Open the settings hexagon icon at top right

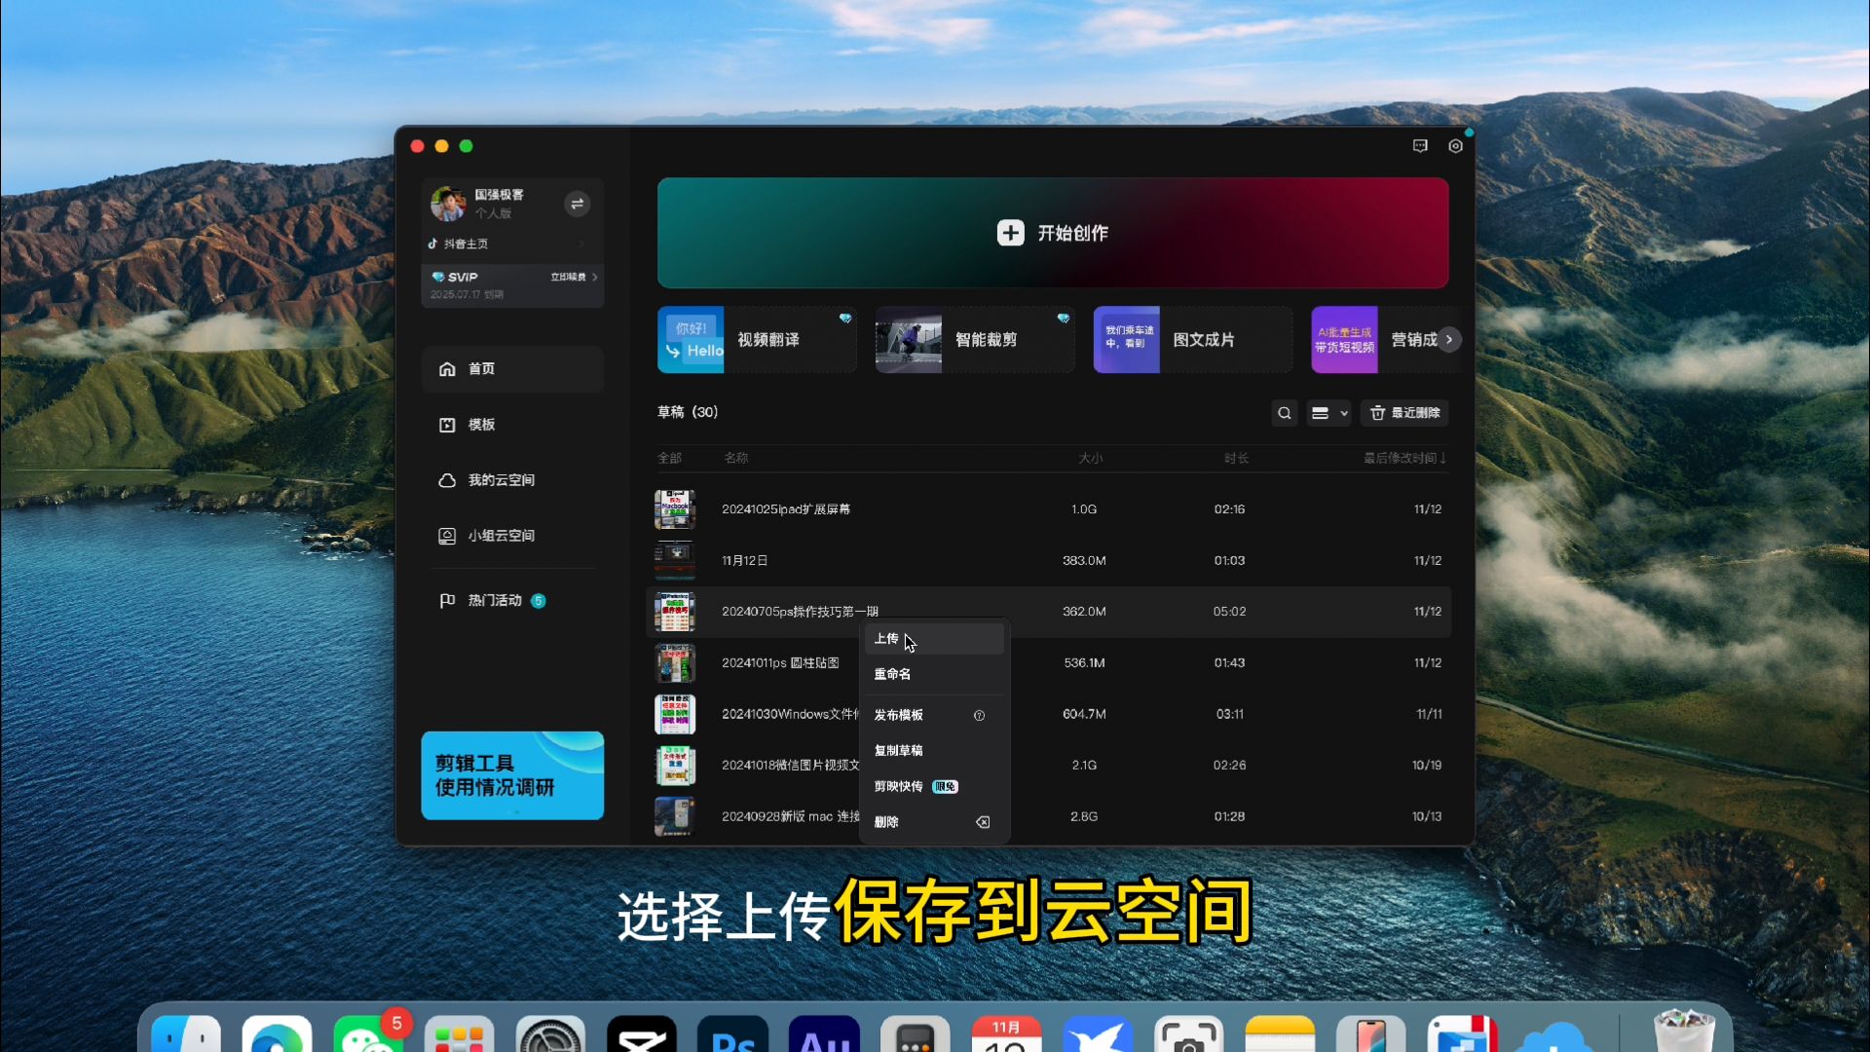1455,146
